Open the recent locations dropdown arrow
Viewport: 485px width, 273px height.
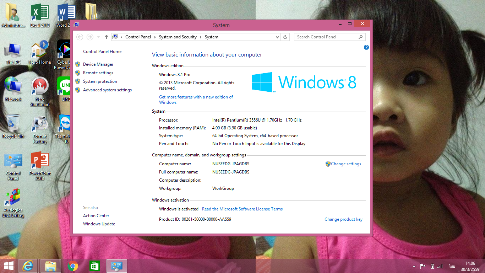tap(98, 37)
